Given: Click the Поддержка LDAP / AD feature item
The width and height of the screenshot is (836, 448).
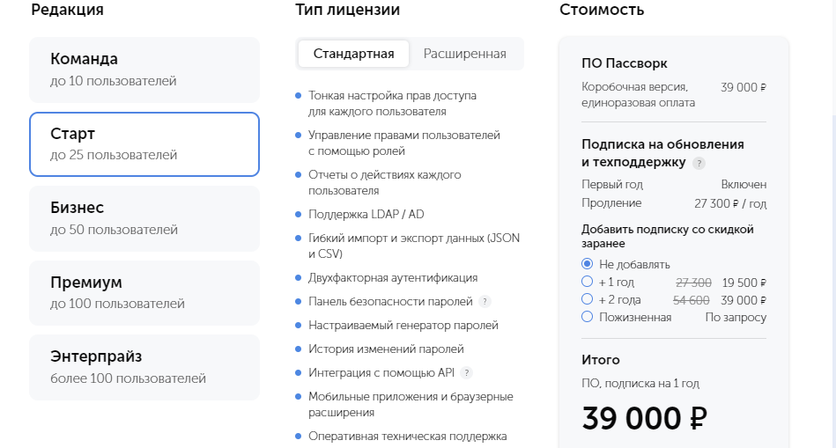Looking at the screenshot, I should pos(366,214).
